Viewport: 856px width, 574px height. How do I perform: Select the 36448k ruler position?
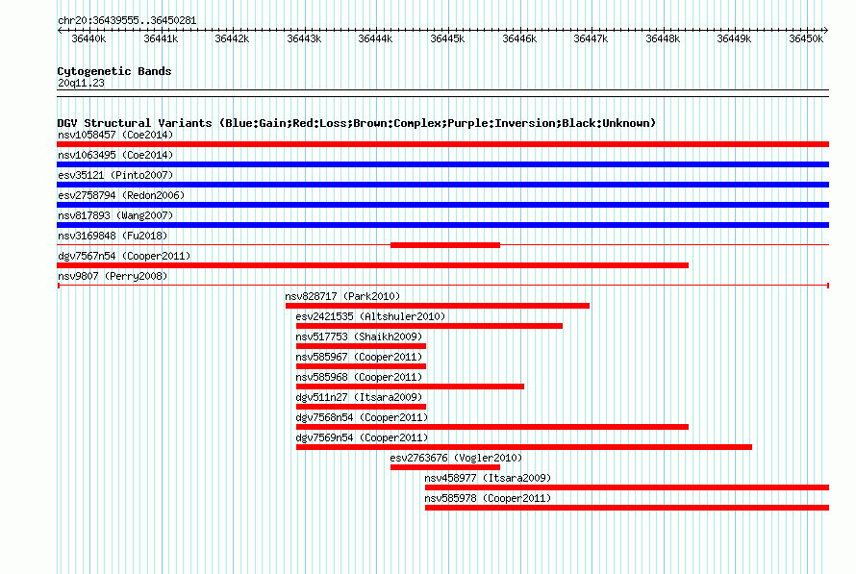coord(663,38)
